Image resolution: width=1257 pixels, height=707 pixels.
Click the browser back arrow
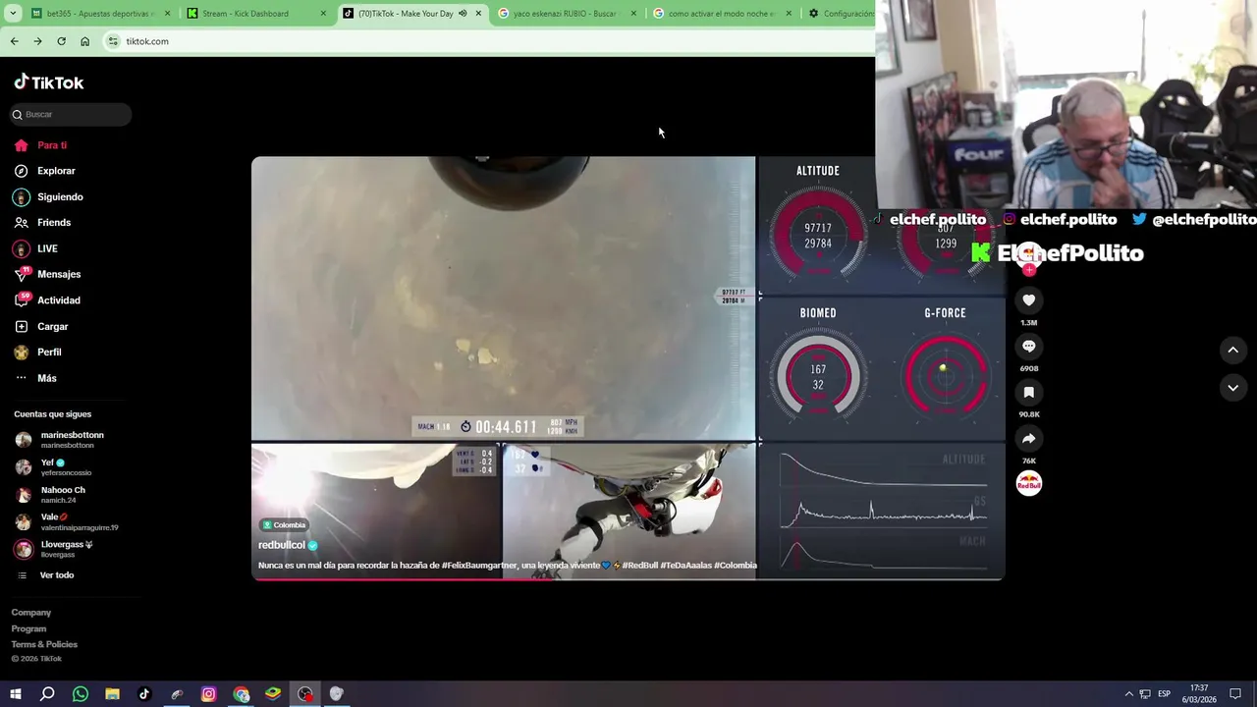tap(14, 41)
